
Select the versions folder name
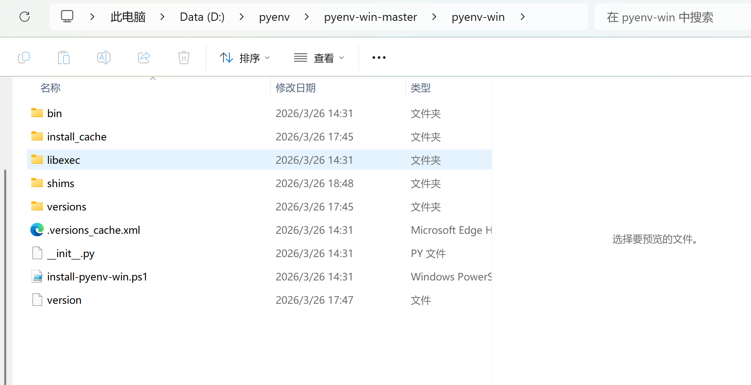pyautogui.click(x=67, y=207)
